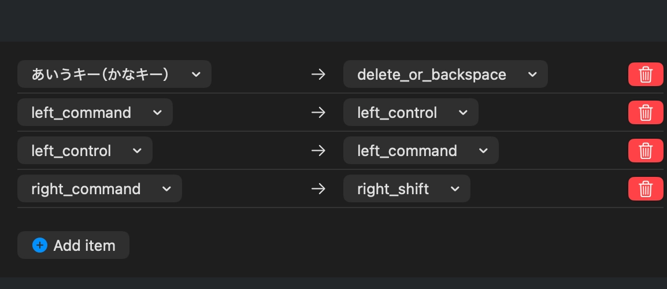The image size is (667, 289).
Task: Add item to the modifications list
Action: tap(73, 245)
